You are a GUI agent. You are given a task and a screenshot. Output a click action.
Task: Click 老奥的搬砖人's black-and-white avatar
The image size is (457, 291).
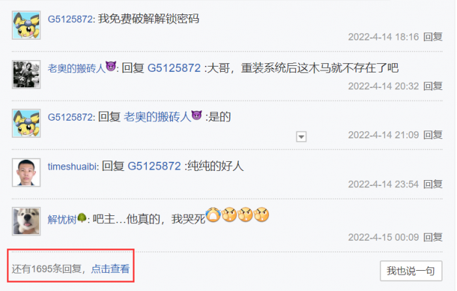(26, 74)
